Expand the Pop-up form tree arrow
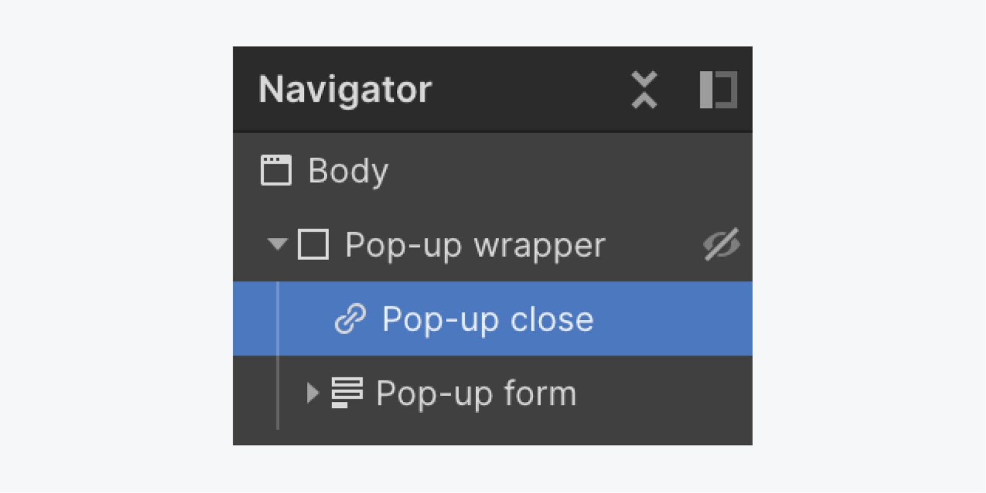 click(313, 393)
